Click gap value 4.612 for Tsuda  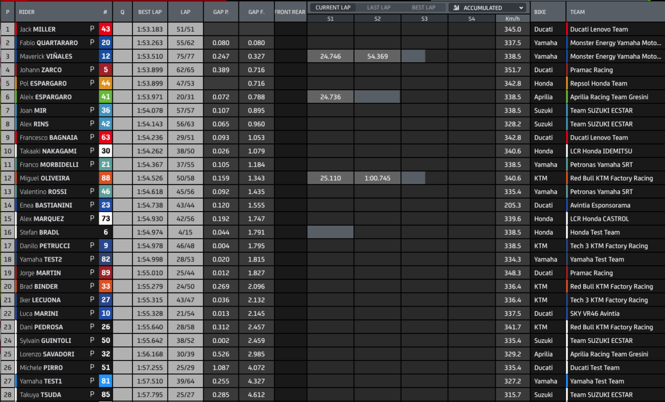coord(256,395)
